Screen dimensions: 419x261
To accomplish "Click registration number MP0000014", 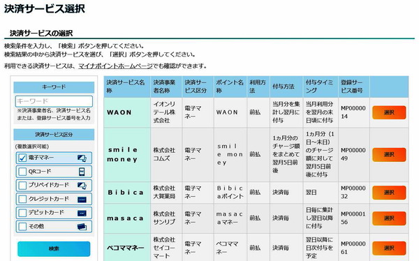I will (x=354, y=112).
